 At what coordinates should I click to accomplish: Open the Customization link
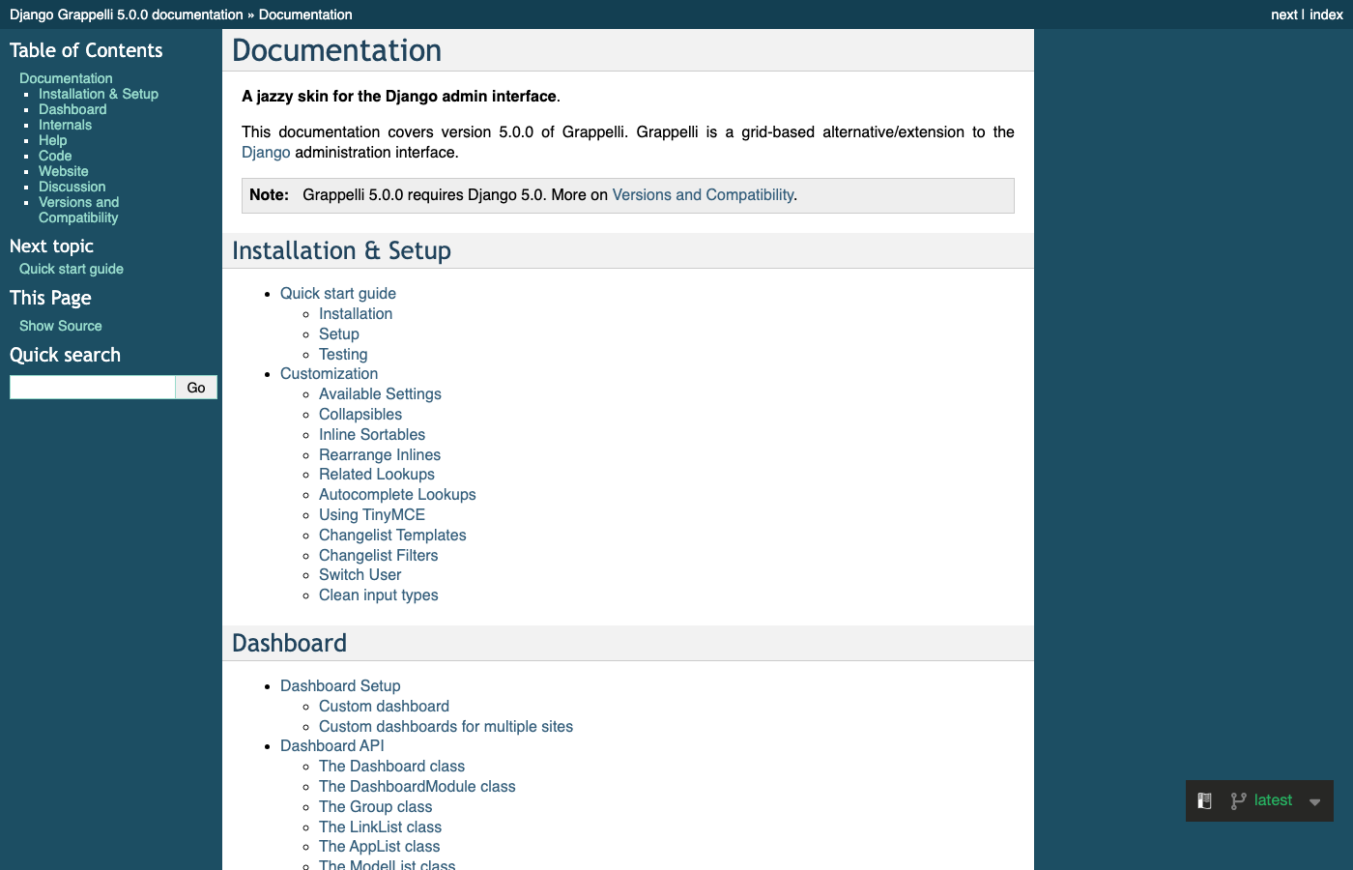click(x=329, y=374)
